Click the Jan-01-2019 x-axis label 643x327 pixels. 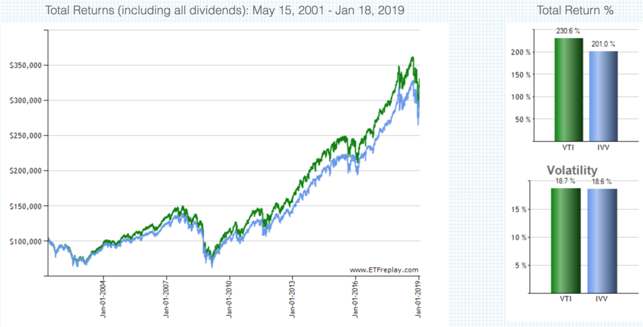pyautogui.click(x=418, y=299)
